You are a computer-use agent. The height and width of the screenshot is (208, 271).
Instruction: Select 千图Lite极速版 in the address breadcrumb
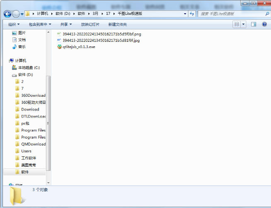pos(130,14)
